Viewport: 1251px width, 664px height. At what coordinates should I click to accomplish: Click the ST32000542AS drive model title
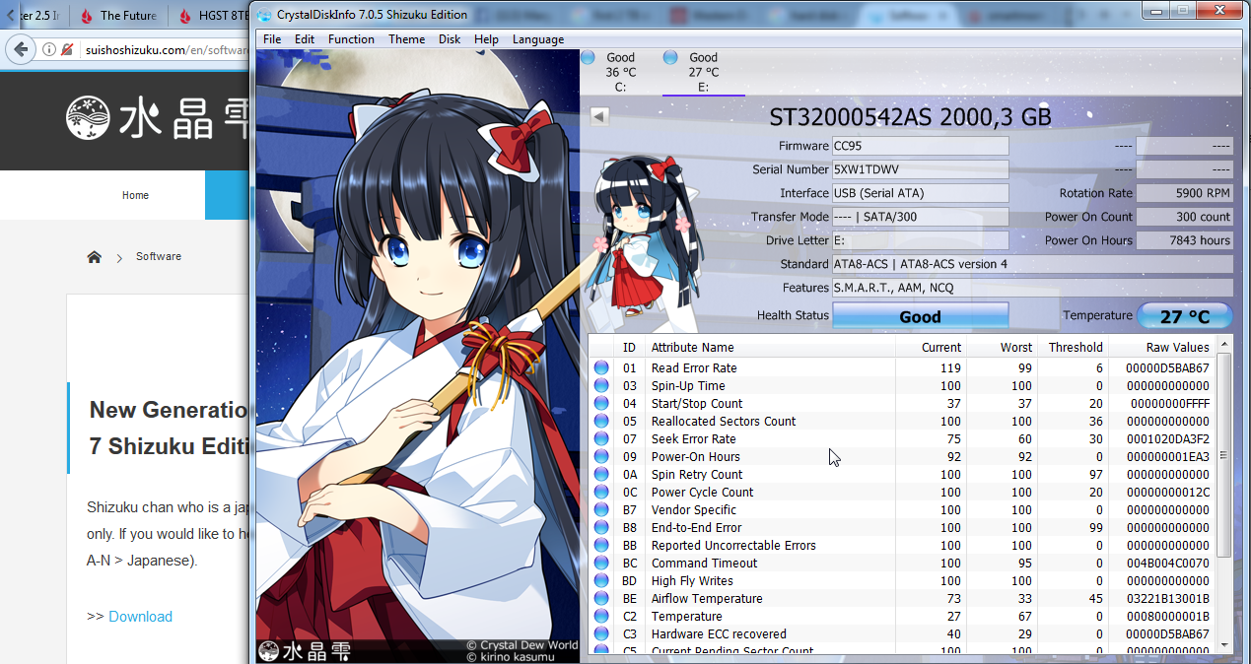click(910, 117)
